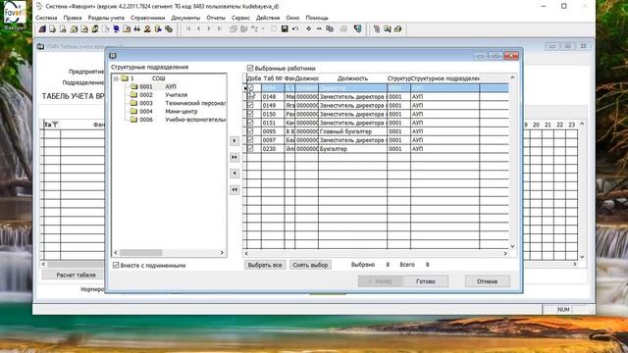Viewport: 628px width, 353px height.
Task: Click the coins icon in first toolbar group
Action: click(169, 29)
